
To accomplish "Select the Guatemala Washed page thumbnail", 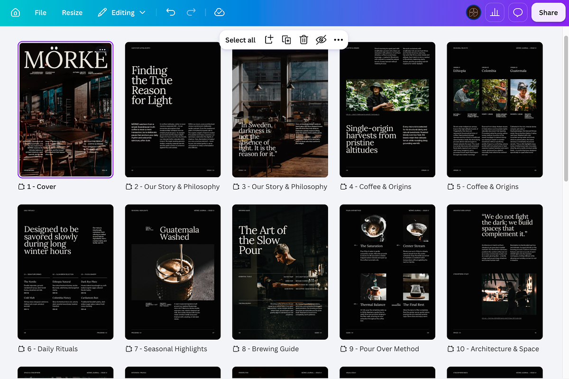I will pyautogui.click(x=173, y=272).
